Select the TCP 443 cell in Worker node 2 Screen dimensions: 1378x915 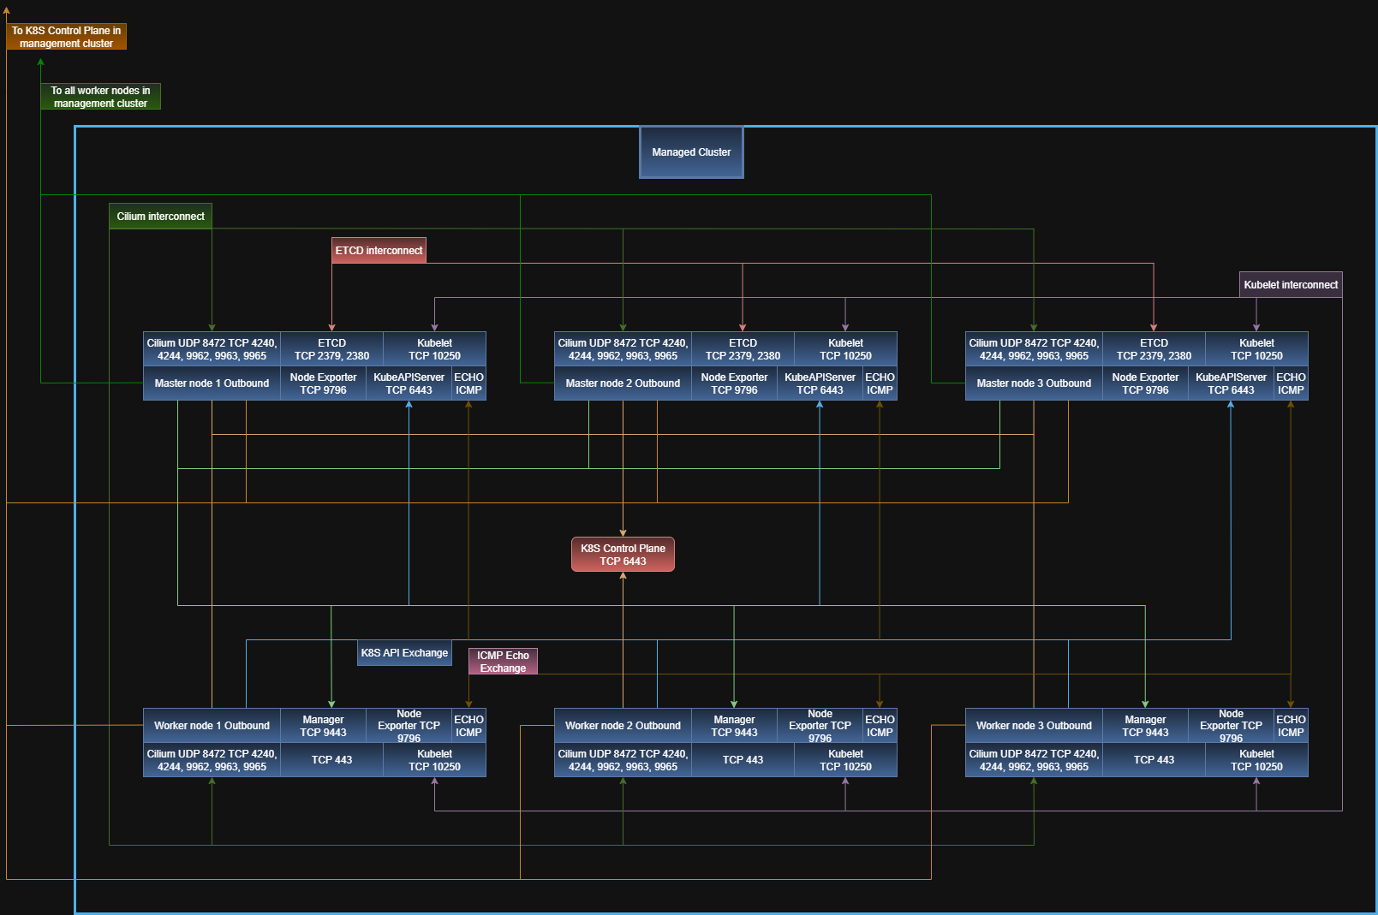pyautogui.click(x=743, y=760)
